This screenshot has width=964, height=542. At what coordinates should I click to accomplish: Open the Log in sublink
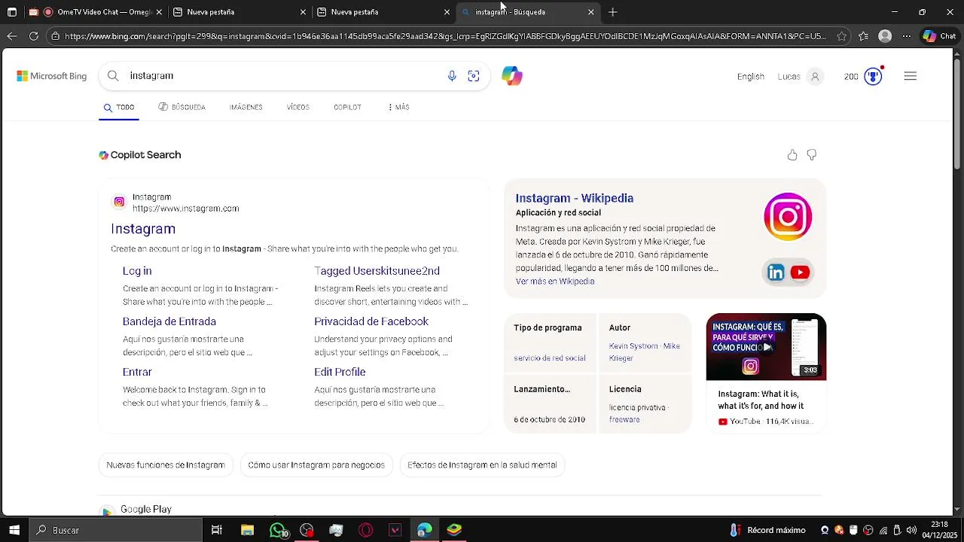coord(137,271)
